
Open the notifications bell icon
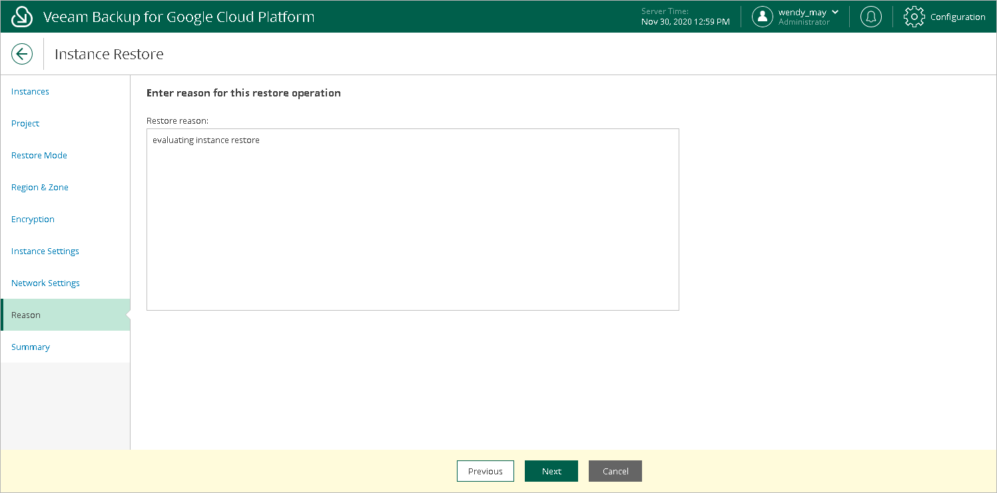871,17
